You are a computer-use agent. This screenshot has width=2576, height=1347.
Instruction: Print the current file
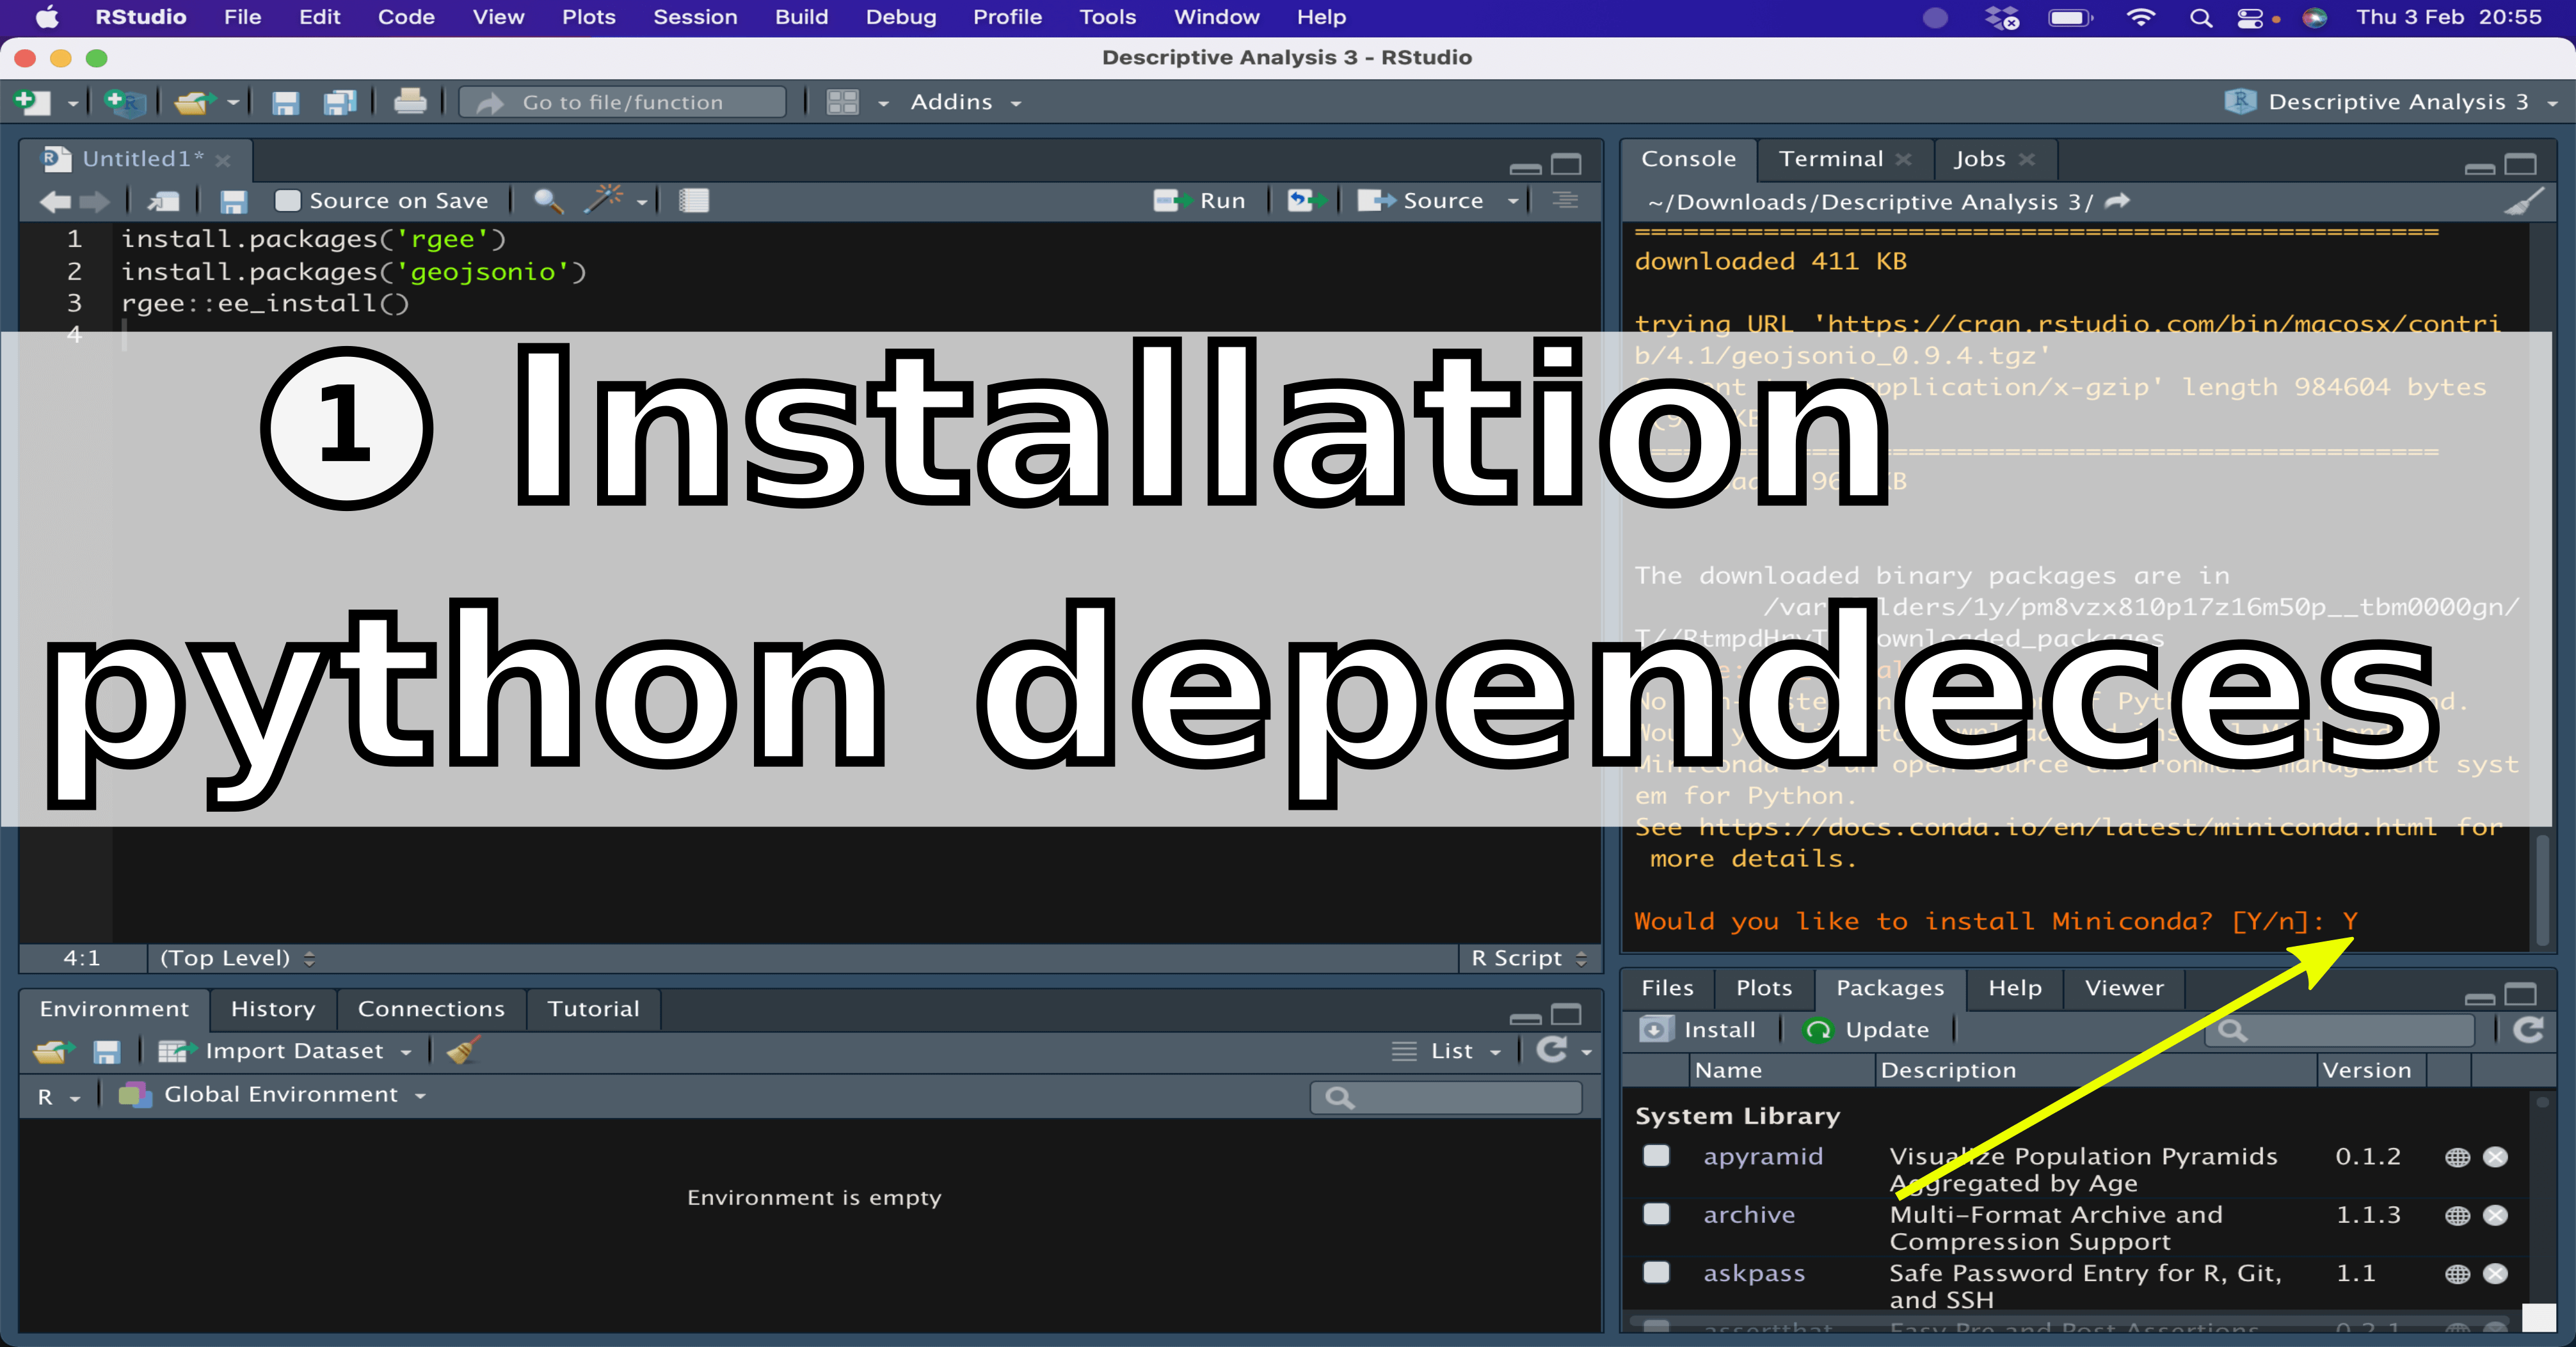[410, 102]
